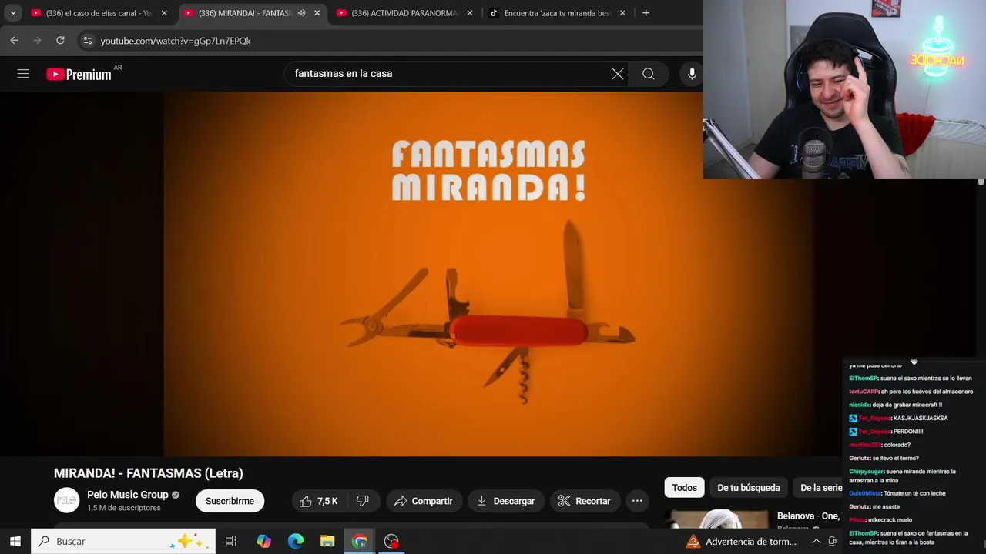Open the 'Belanova - One,' video title
This screenshot has height=554, width=986.
click(808, 516)
